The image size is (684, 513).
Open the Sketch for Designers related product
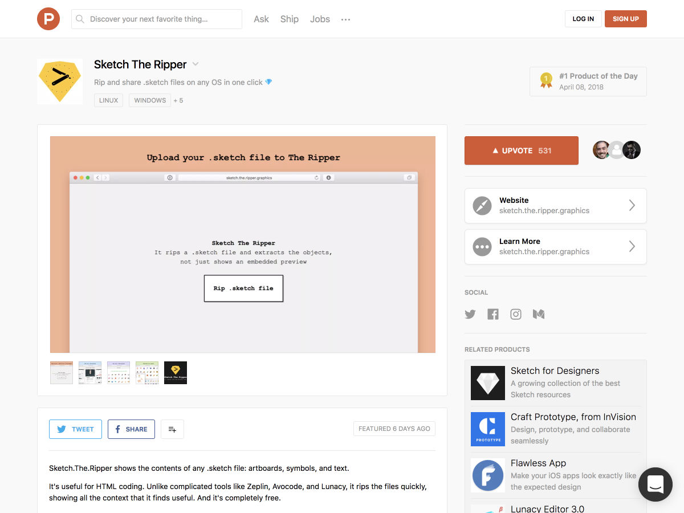click(556, 383)
